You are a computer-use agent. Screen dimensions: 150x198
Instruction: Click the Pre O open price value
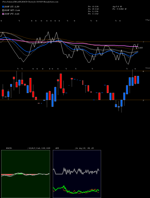(x=93, y=6)
